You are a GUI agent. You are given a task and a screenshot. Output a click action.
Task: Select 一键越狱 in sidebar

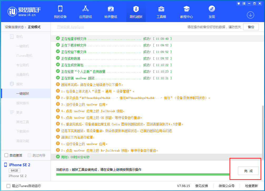pyautogui.click(x=23, y=93)
